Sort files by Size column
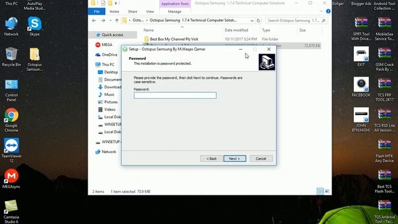The width and height of the screenshot is (398, 224). tap(303, 30)
